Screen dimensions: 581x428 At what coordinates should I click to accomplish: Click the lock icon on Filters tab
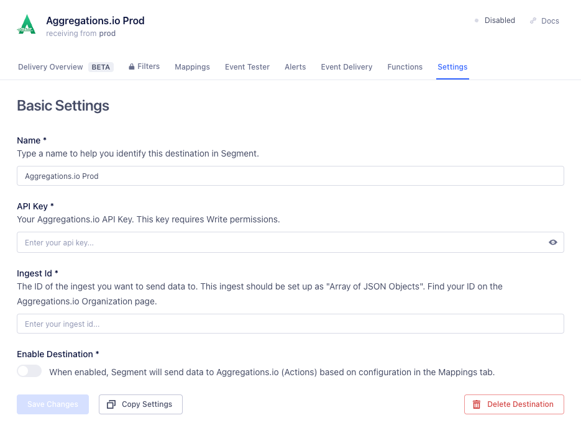pos(132,66)
